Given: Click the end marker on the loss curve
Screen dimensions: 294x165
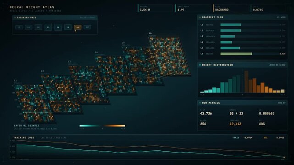Looking at the screenshot, I should (284, 157).
